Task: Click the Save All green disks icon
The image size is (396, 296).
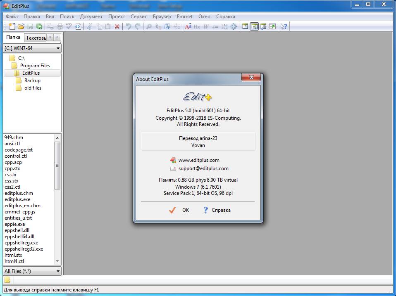Action: (x=39, y=26)
